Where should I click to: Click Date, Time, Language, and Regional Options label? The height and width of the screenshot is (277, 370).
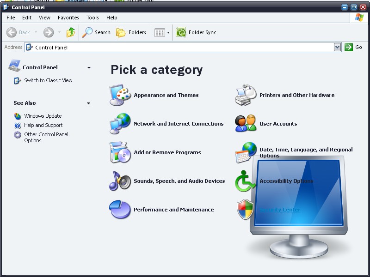click(x=306, y=152)
